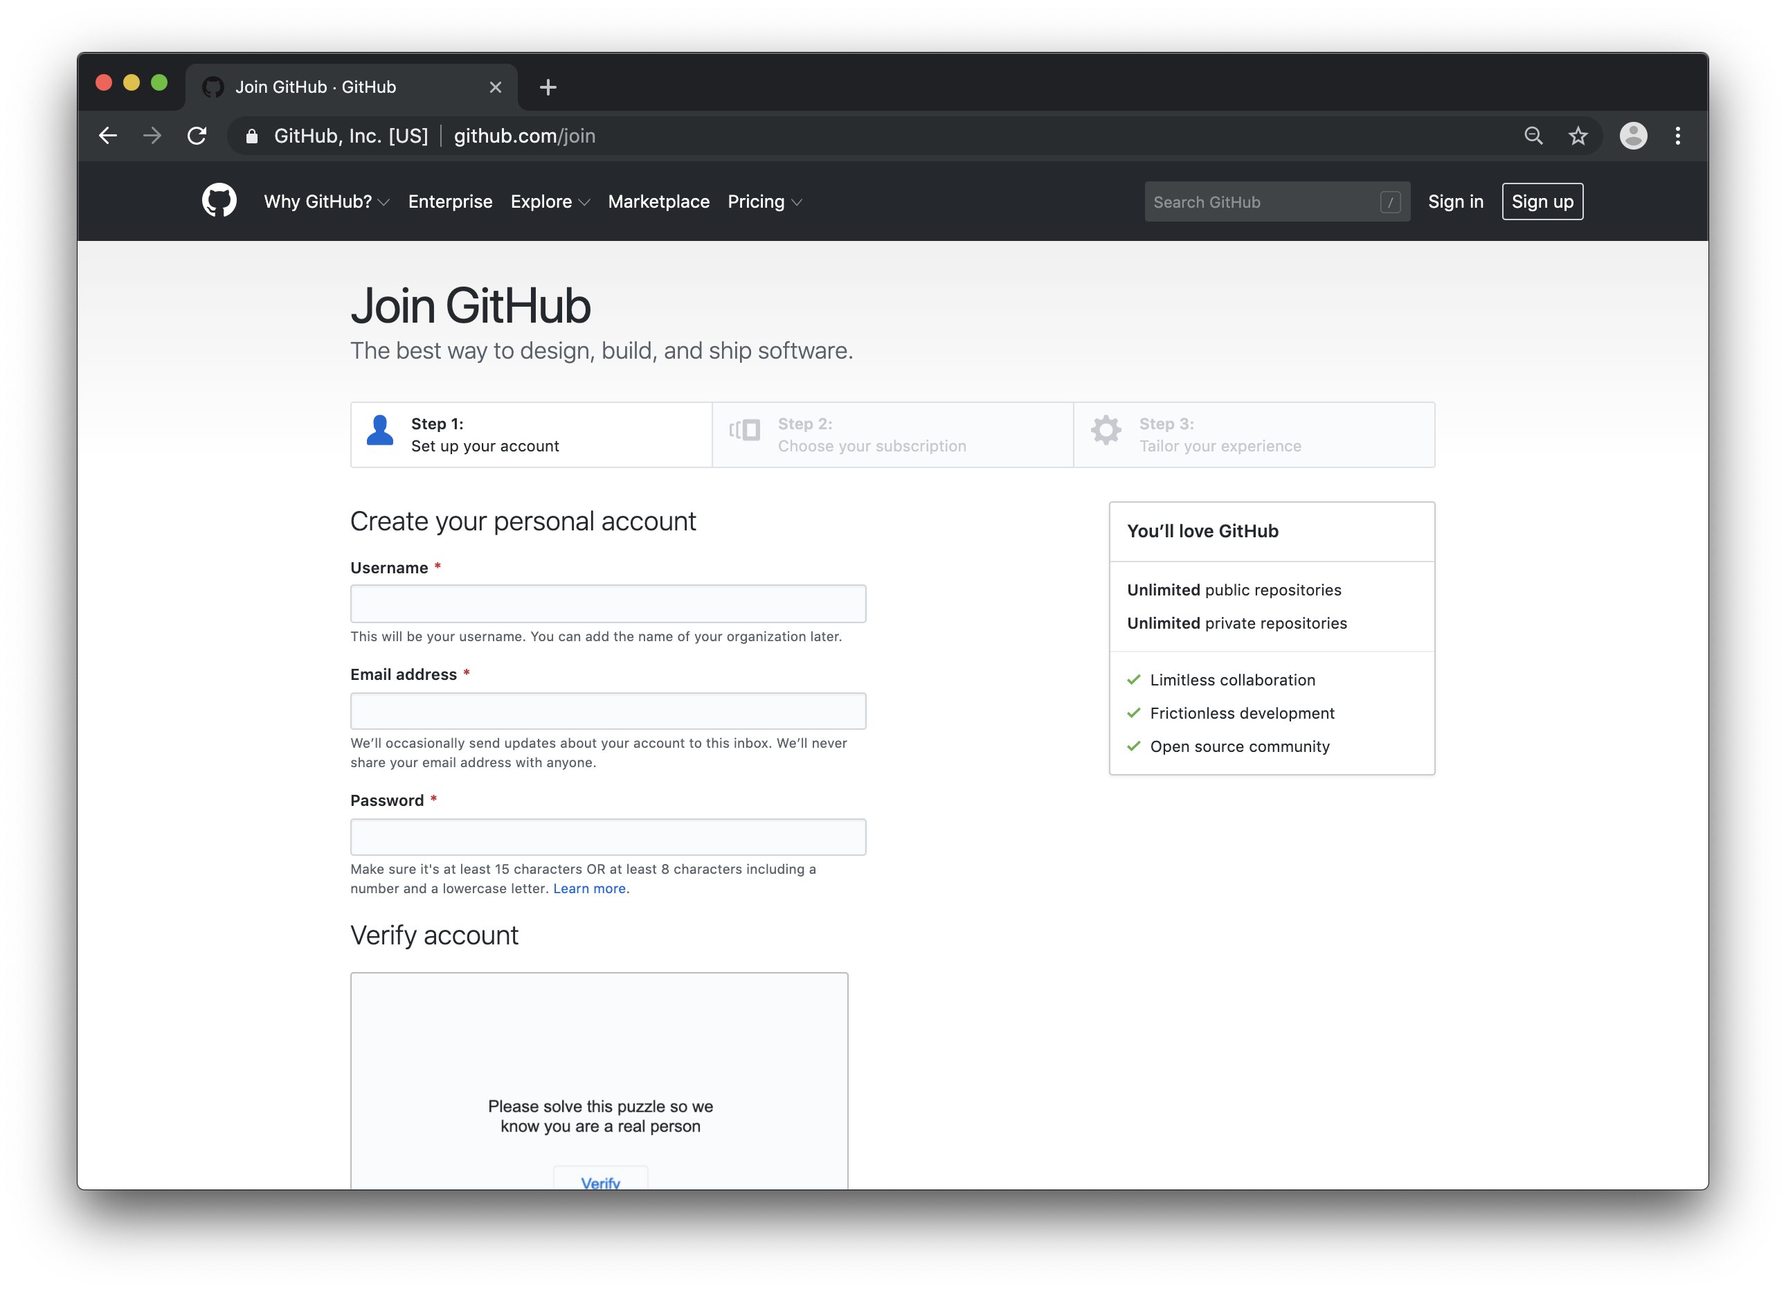Click the Step 3 gear icon
This screenshot has width=1786, height=1292.
[1105, 430]
